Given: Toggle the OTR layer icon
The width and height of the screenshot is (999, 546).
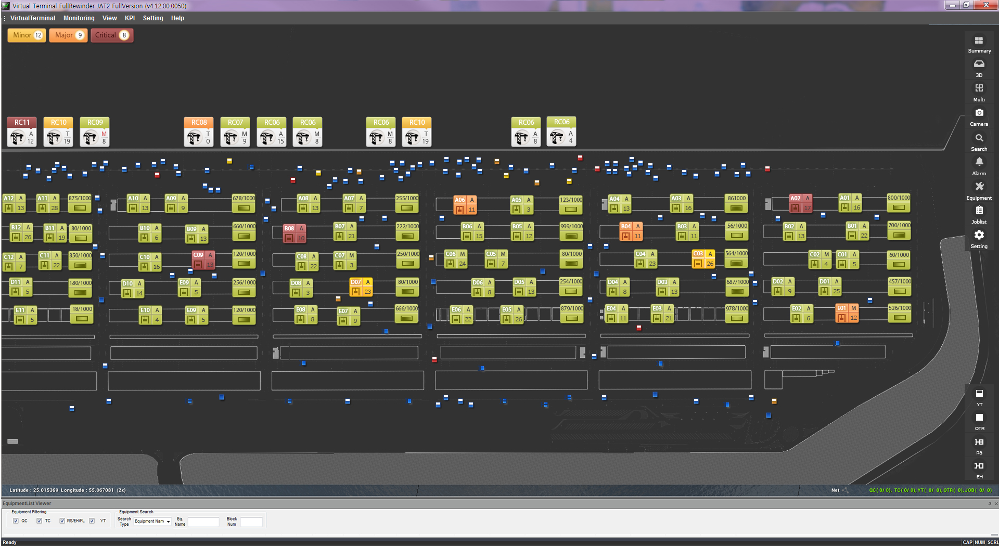Looking at the screenshot, I should click(979, 421).
